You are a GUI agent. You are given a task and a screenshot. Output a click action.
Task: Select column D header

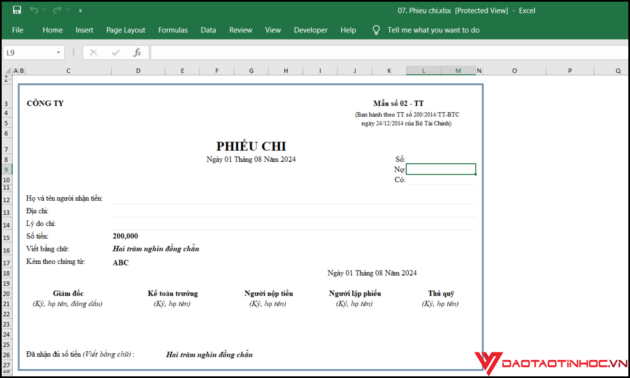coord(138,71)
